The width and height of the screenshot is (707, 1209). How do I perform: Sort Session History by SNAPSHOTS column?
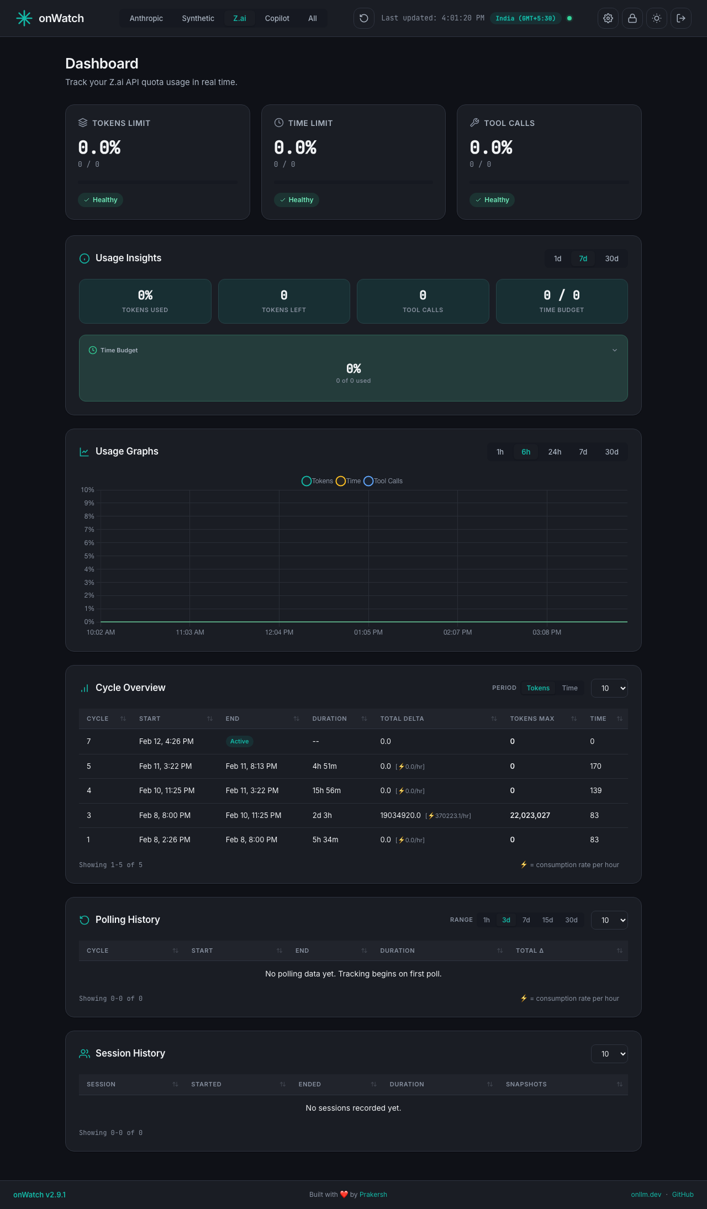click(x=563, y=1084)
